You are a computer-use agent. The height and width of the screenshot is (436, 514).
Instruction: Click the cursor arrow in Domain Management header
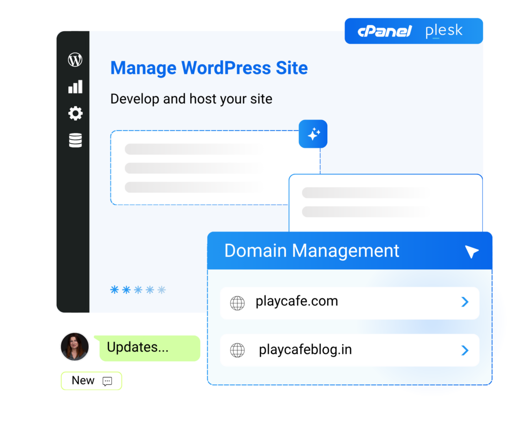coord(471,252)
